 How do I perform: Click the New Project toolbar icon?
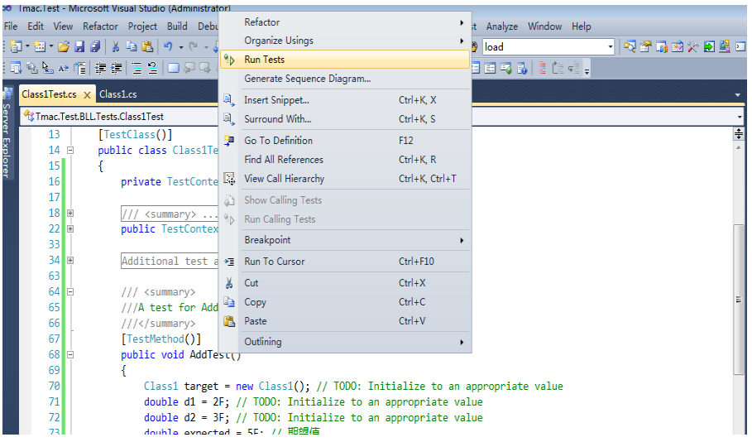[16, 46]
